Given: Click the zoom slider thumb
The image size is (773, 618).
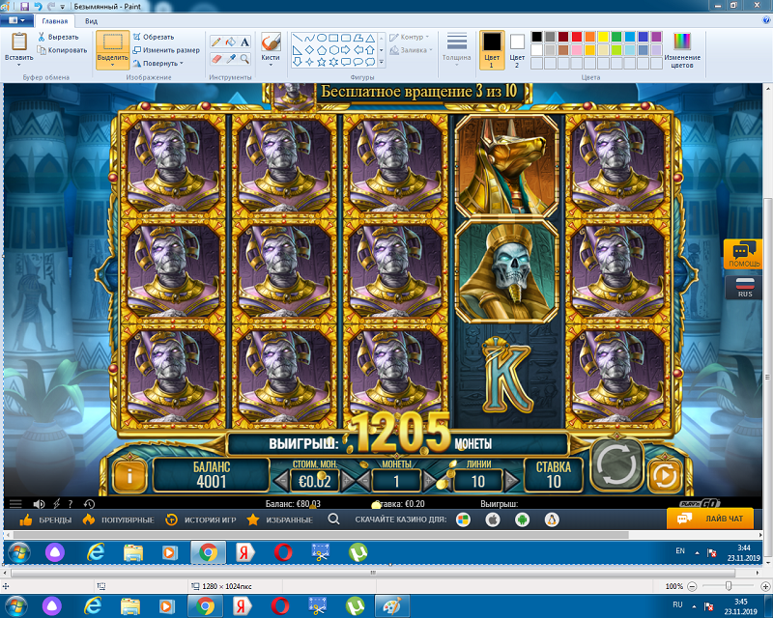Looking at the screenshot, I should [729, 586].
